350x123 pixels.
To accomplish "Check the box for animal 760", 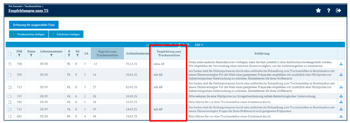I will pyautogui.click(x=10, y=102).
